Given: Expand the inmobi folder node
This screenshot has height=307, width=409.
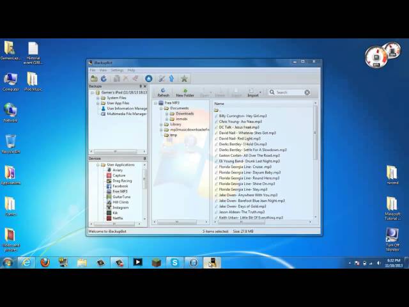Looking at the screenshot, I should [167, 119].
